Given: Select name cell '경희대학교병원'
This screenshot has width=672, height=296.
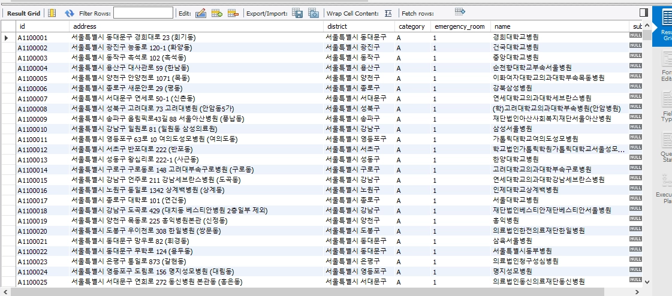Looking at the screenshot, I should tap(560, 38).
